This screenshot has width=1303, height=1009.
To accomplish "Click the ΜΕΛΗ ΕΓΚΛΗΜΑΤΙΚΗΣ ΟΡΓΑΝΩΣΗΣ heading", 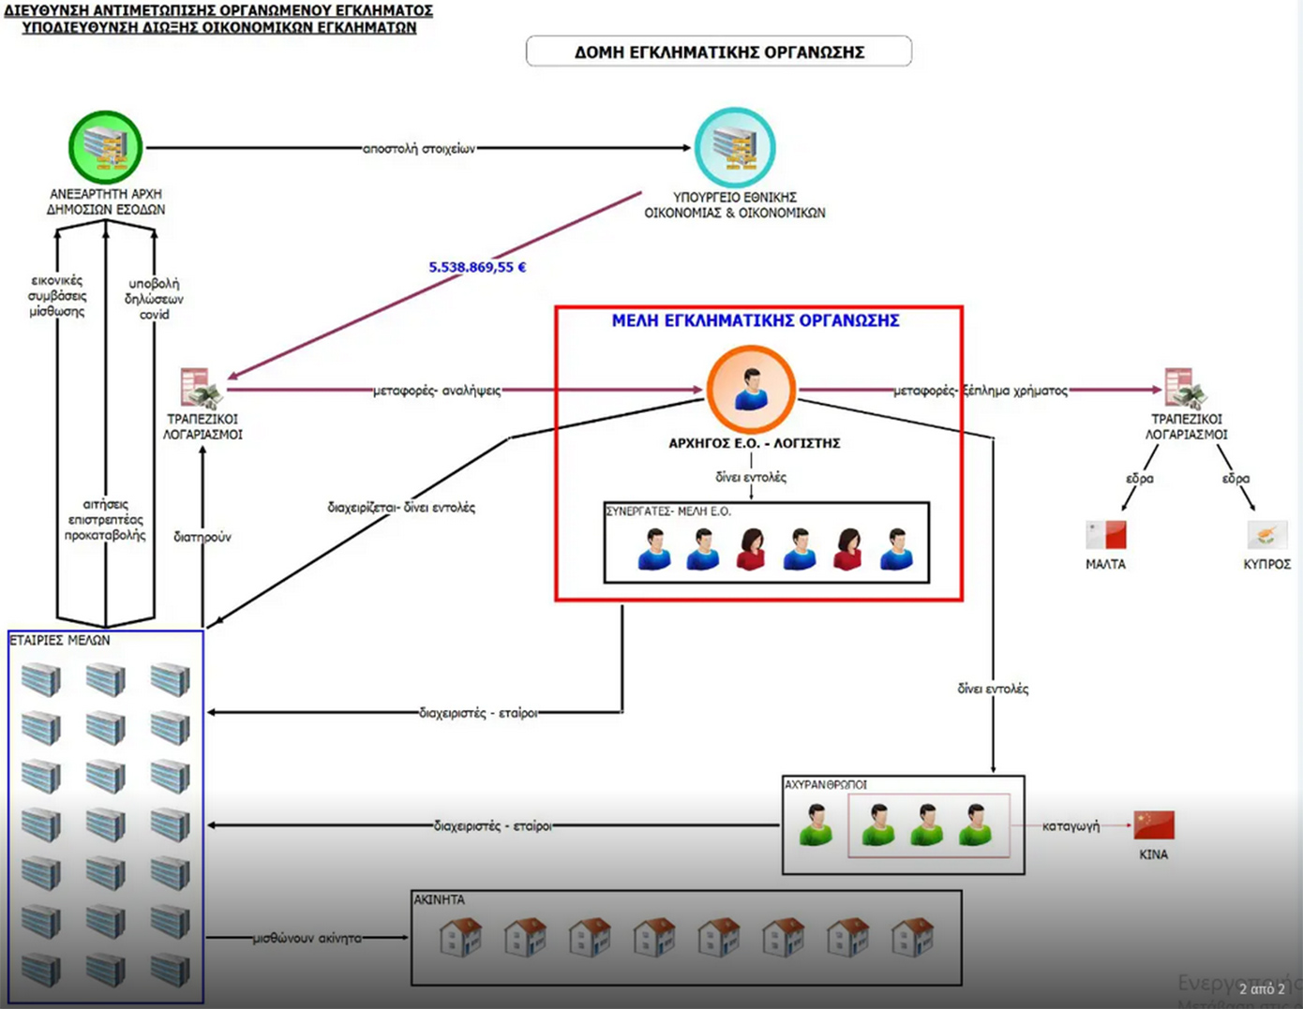I will pos(756,320).
